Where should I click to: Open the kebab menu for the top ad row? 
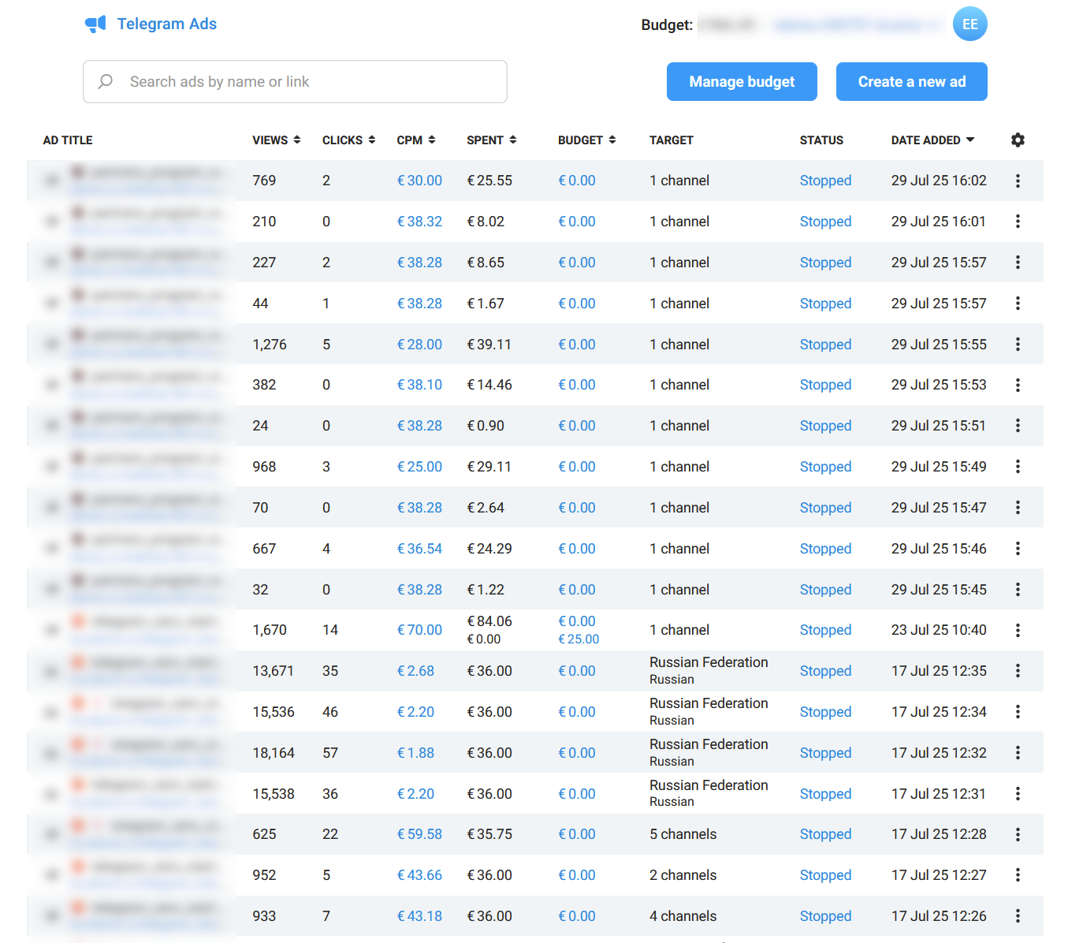1018,181
